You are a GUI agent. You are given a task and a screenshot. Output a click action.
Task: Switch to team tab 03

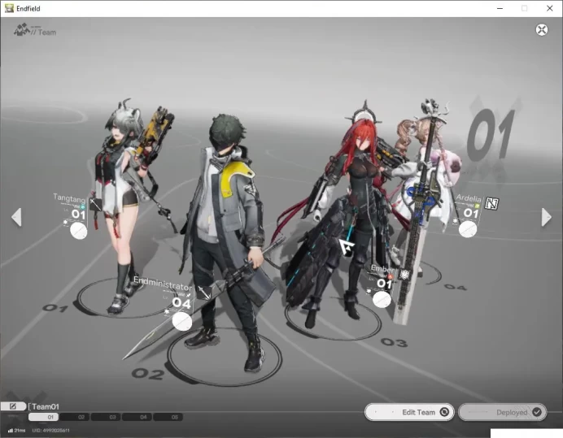click(106, 417)
